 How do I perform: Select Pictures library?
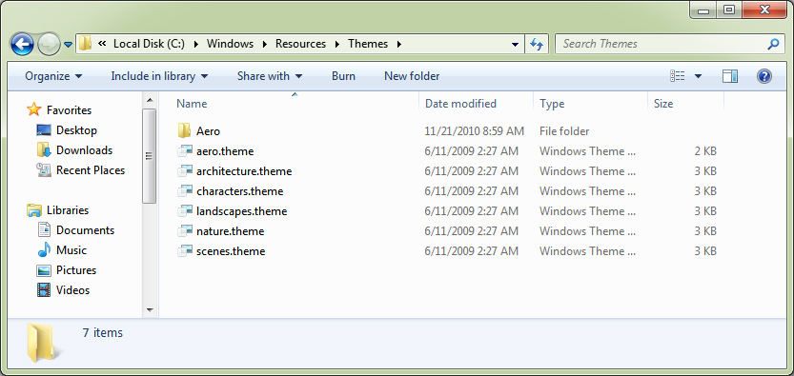click(x=76, y=270)
